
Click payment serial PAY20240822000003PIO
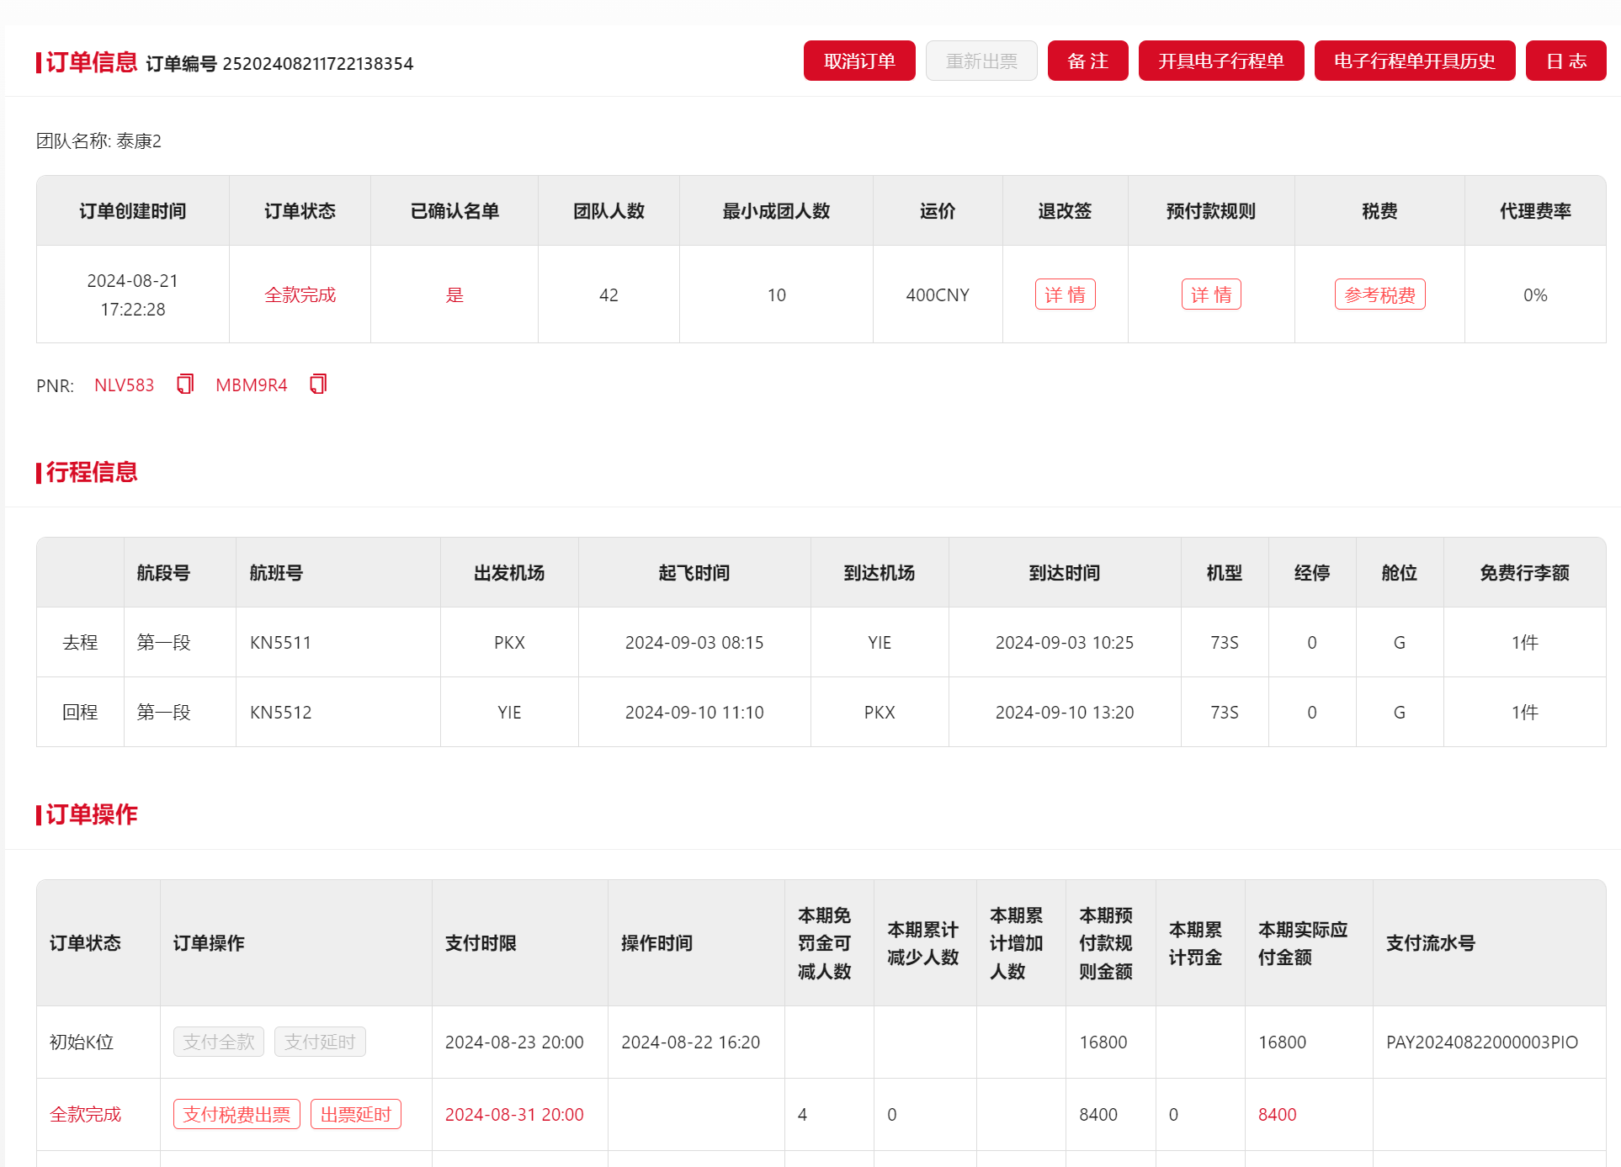(x=1481, y=1042)
